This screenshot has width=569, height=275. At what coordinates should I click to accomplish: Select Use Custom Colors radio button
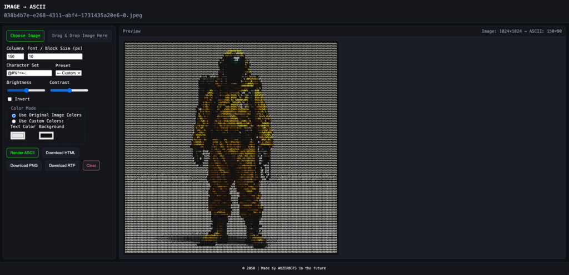(x=14, y=121)
